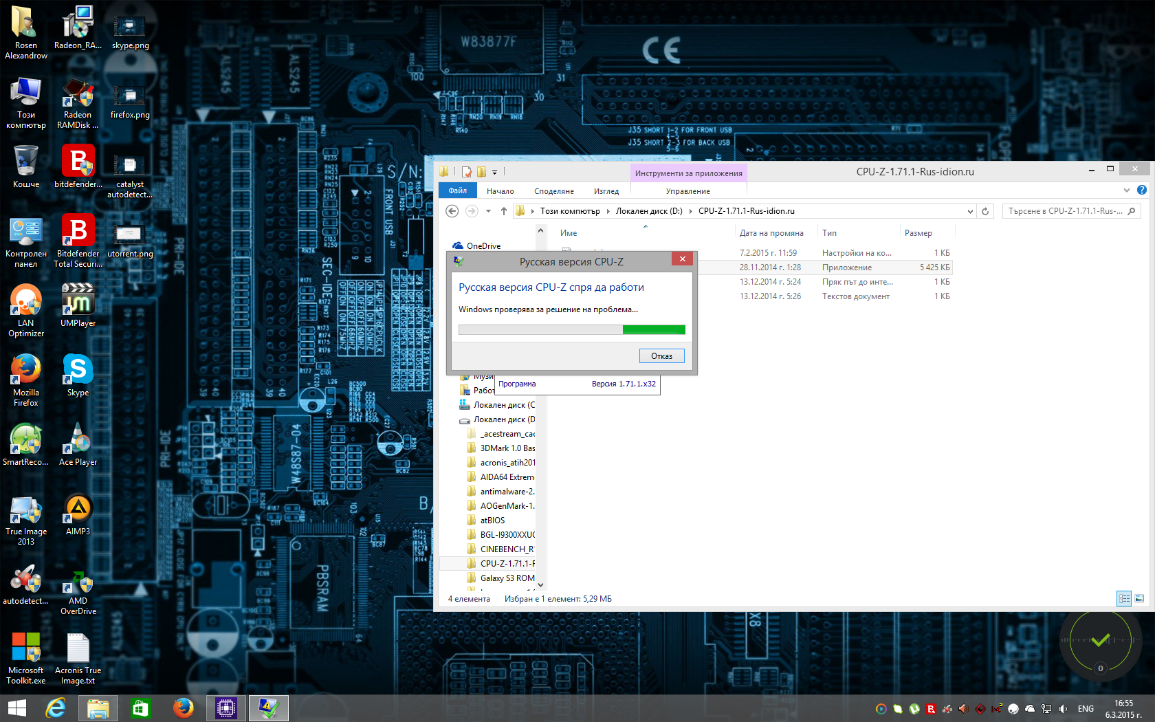Click the taskbar clock showing 16:55
1155x722 pixels.
[1123, 709]
